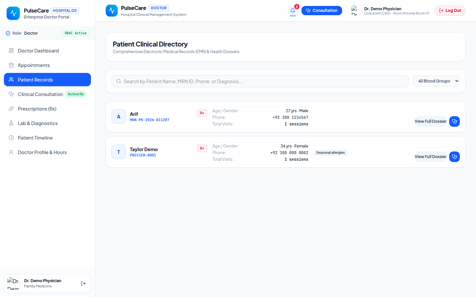This screenshot has height=297, width=476.
Task: Click the header doctor profile picture
Action: coord(356,11)
